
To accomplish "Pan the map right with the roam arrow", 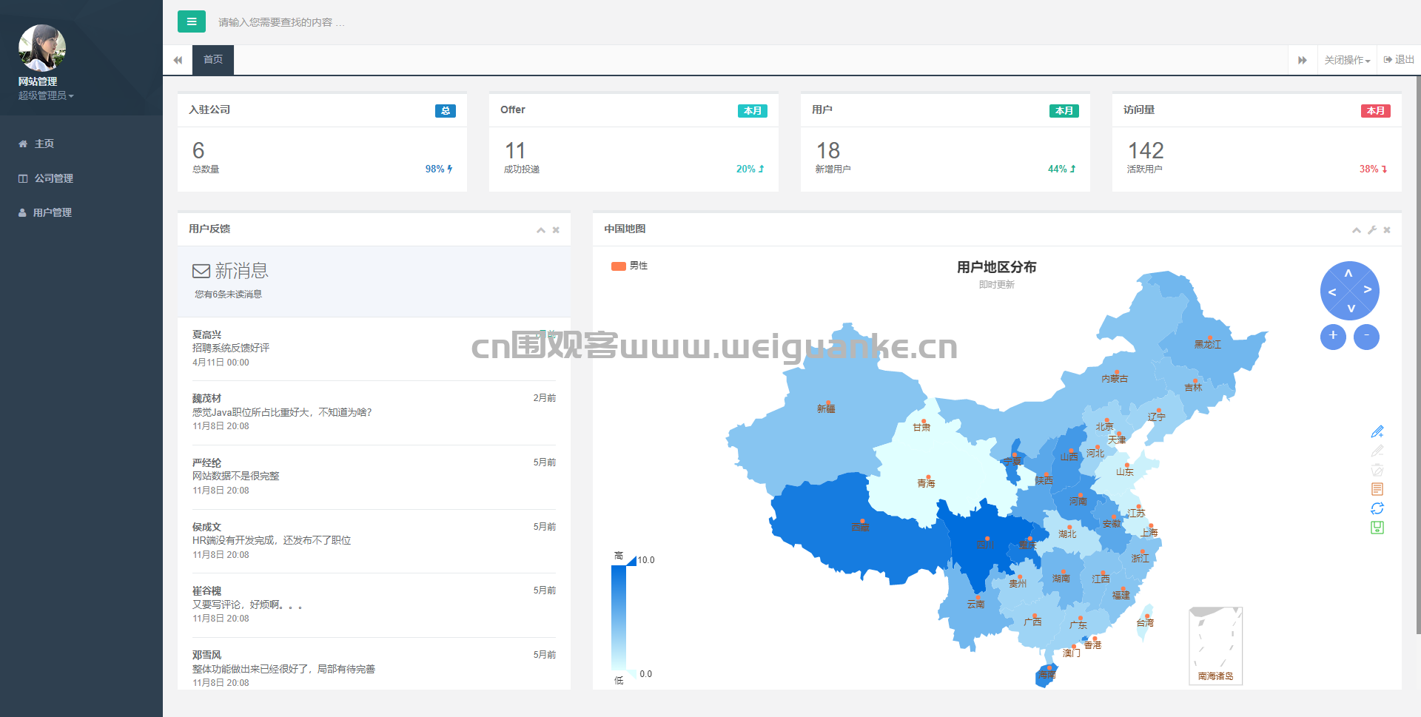I will click(x=1368, y=289).
